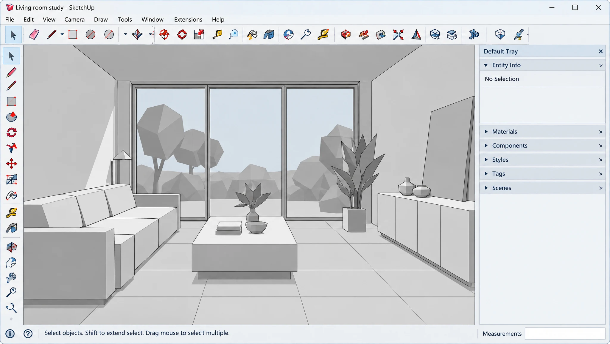Click the Zoom Extents tool in left toolbar

[x=11, y=308]
